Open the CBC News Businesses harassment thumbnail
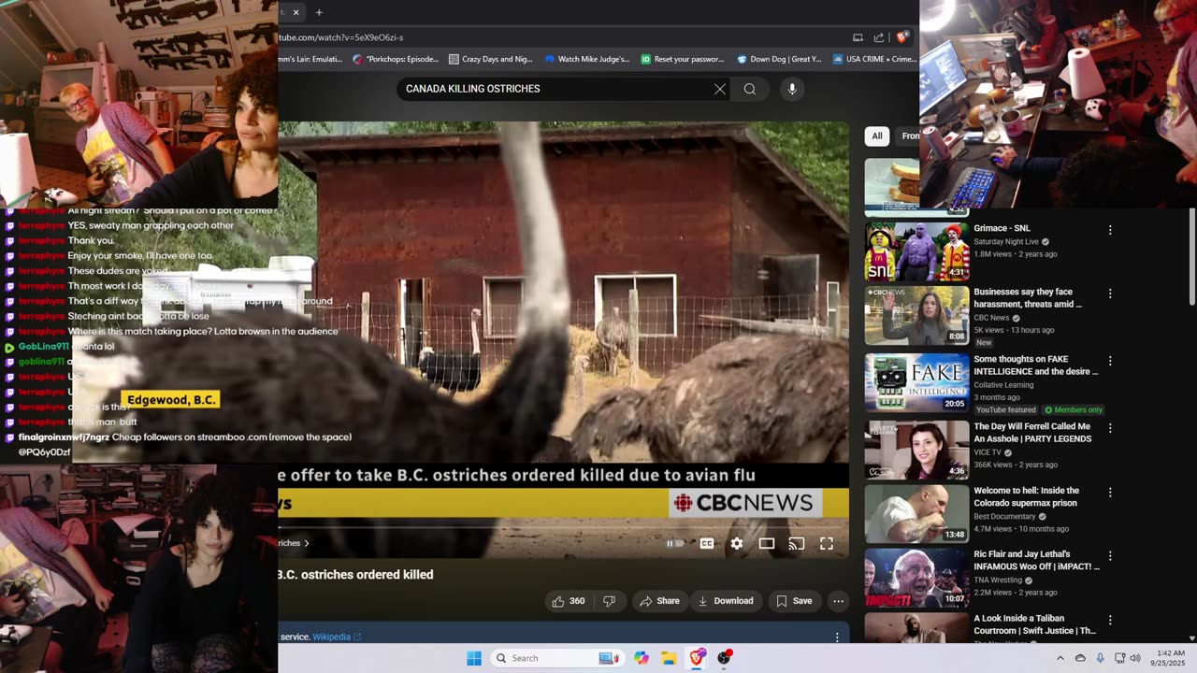 (x=916, y=315)
